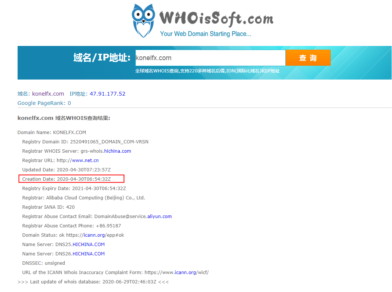Click the highlighted Creation Date line
392x292 pixels.
coord(71,179)
